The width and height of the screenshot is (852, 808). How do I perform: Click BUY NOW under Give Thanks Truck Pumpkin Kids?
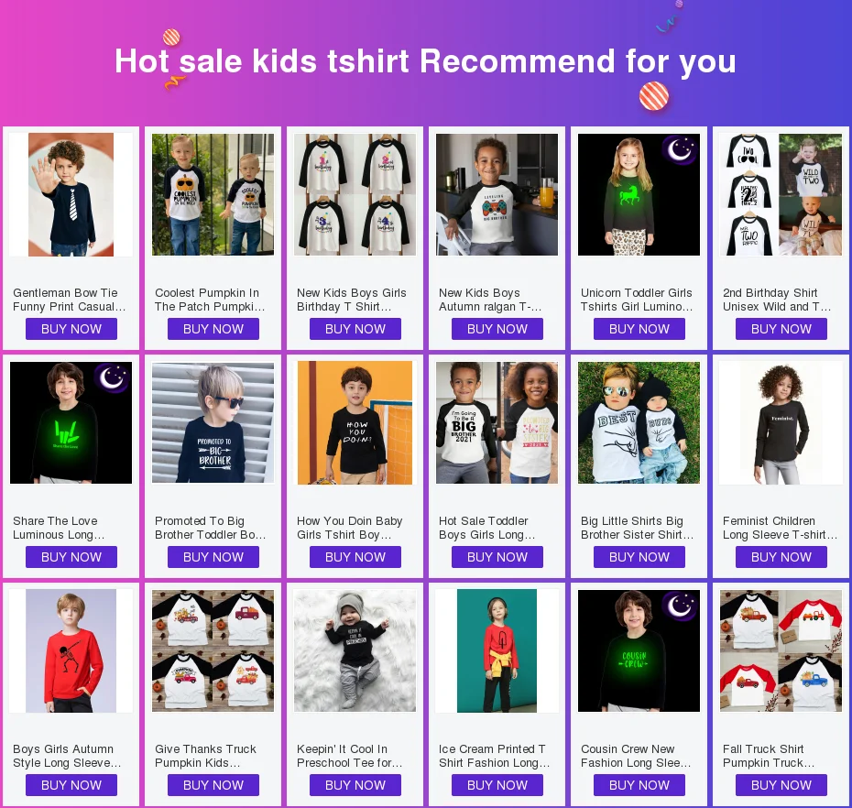tap(213, 785)
